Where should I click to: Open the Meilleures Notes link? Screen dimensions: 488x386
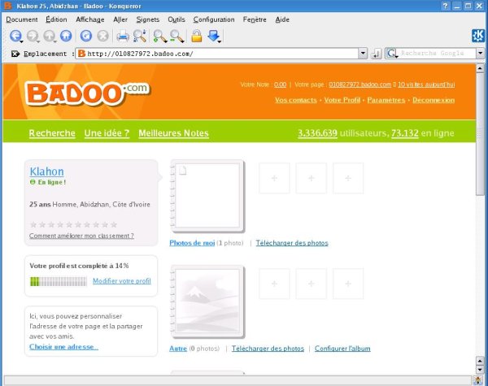tap(174, 133)
